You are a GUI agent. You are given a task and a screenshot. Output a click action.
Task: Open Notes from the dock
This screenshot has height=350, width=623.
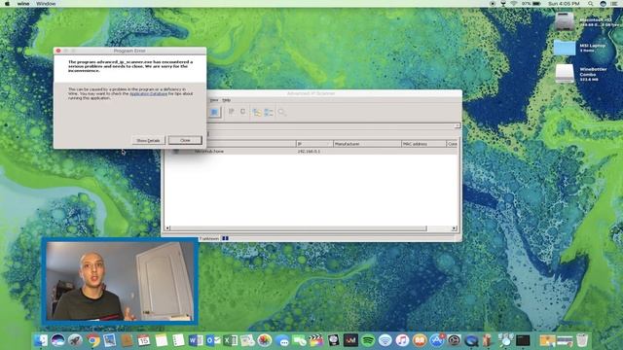(162, 340)
